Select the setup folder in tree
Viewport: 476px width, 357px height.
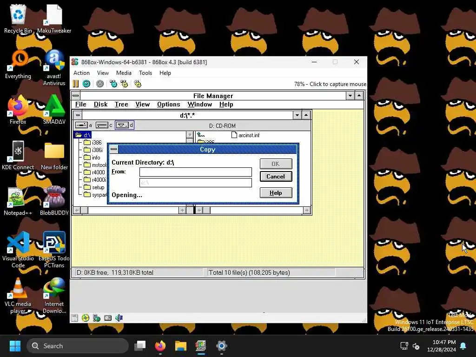pyautogui.click(x=94, y=187)
